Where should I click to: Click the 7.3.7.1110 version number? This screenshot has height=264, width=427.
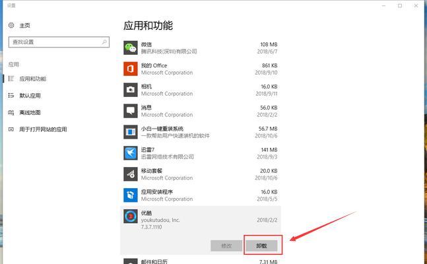click(151, 227)
